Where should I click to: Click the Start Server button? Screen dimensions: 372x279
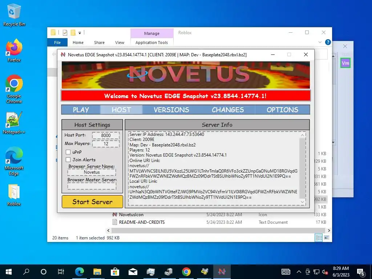pyautogui.click(x=92, y=202)
